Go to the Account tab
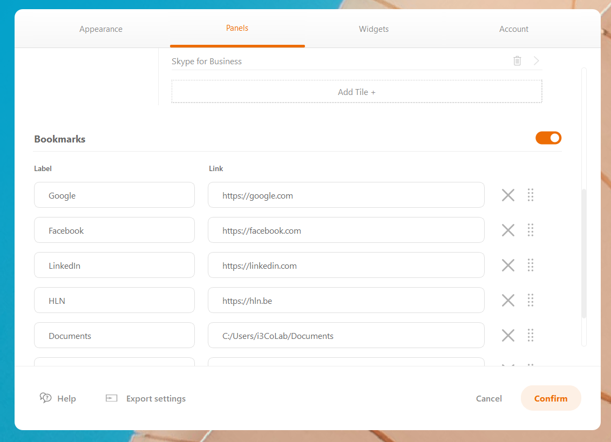The height and width of the screenshot is (442, 611). [514, 29]
